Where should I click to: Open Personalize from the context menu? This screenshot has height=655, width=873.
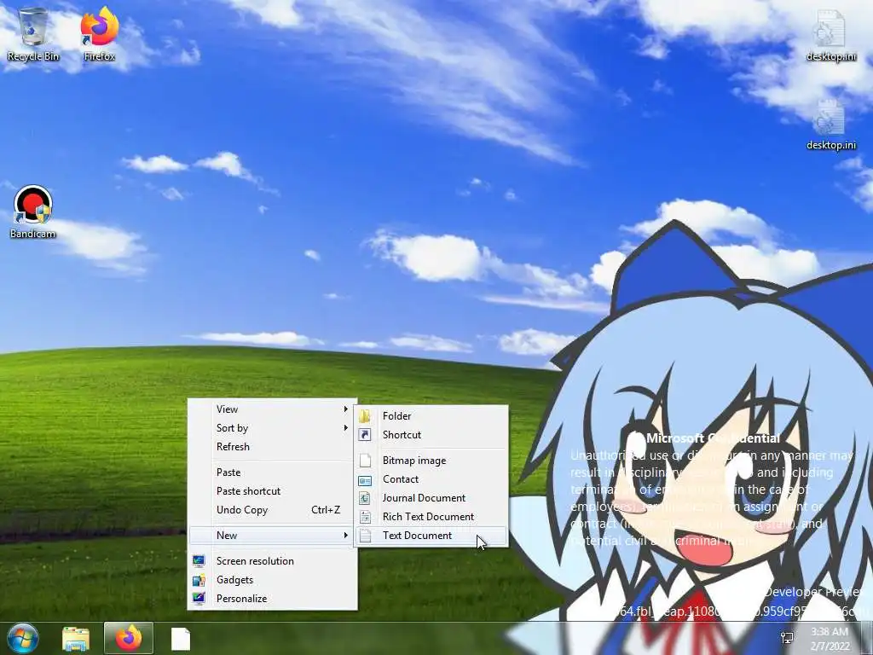click(x=272, y=599)
